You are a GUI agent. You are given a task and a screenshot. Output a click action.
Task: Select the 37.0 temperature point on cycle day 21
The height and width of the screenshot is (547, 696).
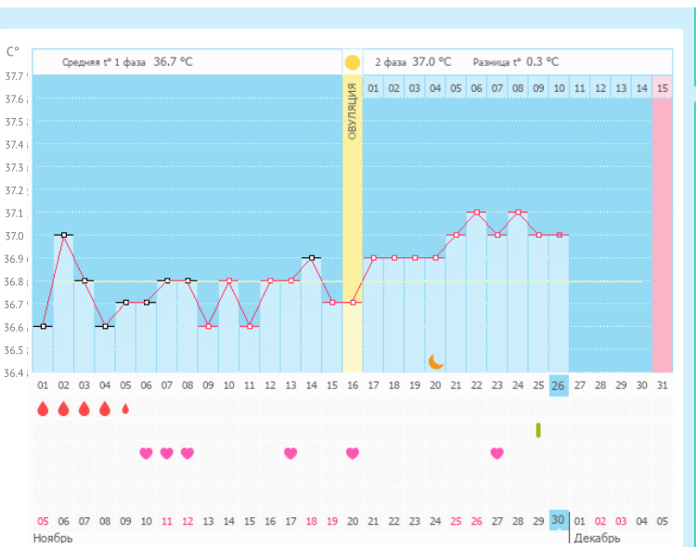pyautogui.click(x=456, y=235)
